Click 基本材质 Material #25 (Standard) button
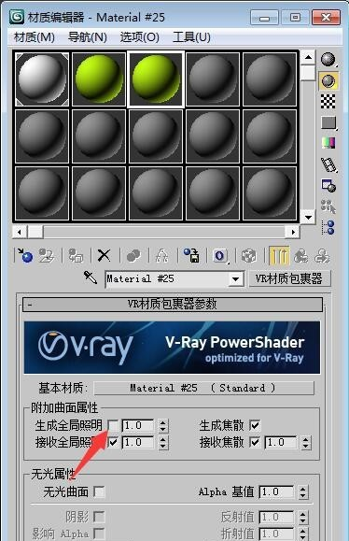The image size is (349, 541). (204, 388)
